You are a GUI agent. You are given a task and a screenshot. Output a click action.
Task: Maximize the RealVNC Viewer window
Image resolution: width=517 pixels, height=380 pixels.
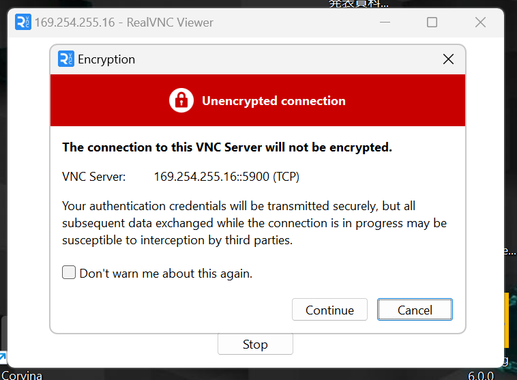pos(432,23)
